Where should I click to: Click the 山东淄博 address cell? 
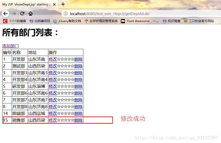[x=38, y=86]
